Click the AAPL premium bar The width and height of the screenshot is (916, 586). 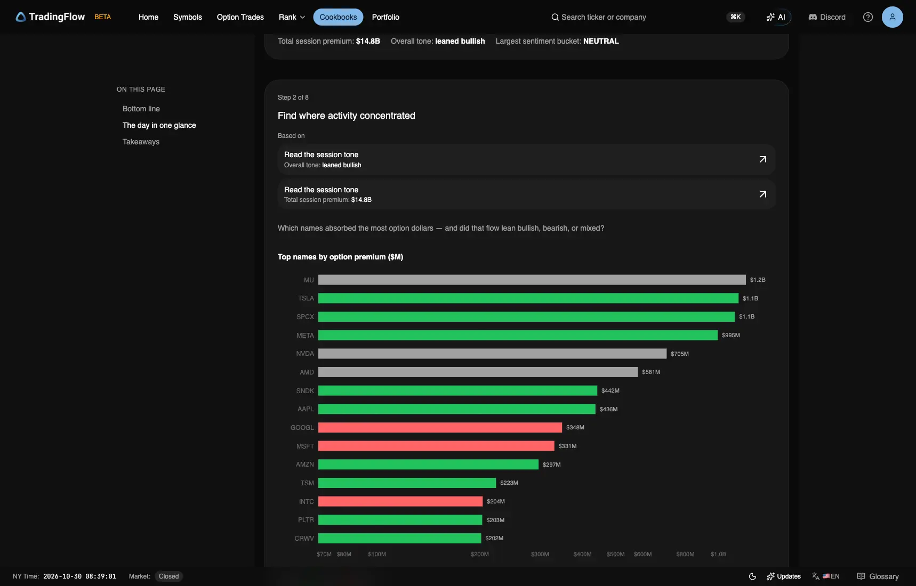click(x=457, y=409)
